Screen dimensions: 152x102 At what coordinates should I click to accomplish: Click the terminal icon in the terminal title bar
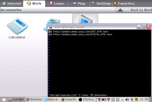[50, 27]
